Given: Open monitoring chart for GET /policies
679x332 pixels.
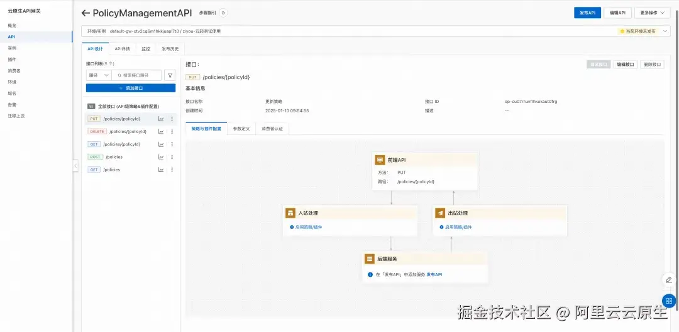Looking at the screenshot, I should tap(161, 170).
